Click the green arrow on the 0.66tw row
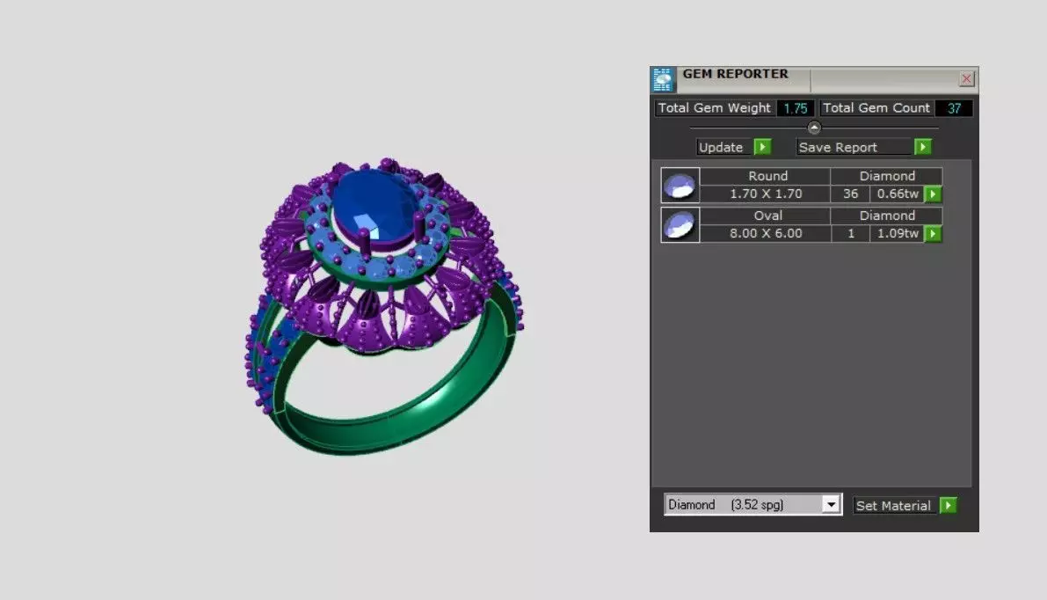1047x600 pixels. tap(934, 194)
